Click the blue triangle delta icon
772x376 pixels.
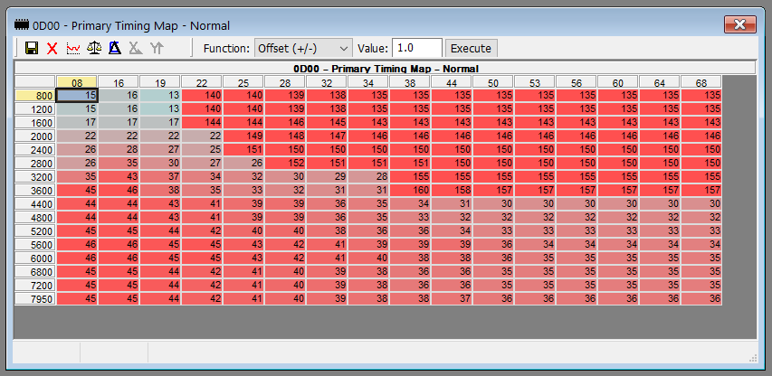[114, 48]
